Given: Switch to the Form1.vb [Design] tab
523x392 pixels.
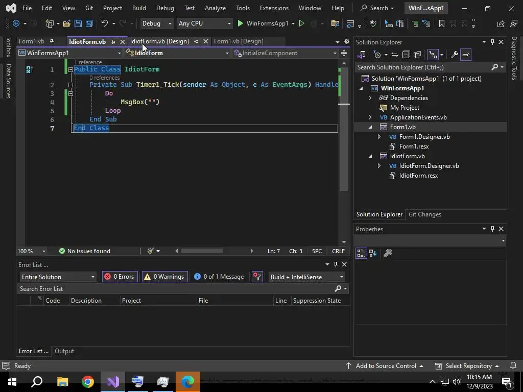Looking at the screenshot, I should click(239, 41).
